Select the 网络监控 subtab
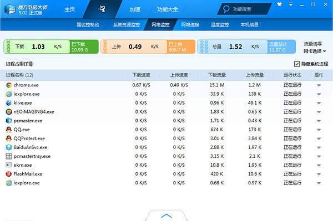333x221 pixels. (x=160, y=24)
